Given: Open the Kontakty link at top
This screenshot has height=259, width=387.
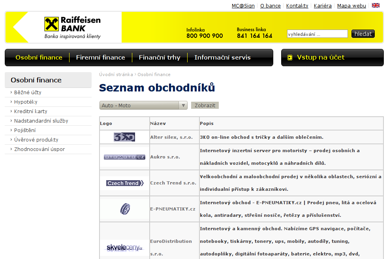Looking at the screenshot, I should pos(297,6).
